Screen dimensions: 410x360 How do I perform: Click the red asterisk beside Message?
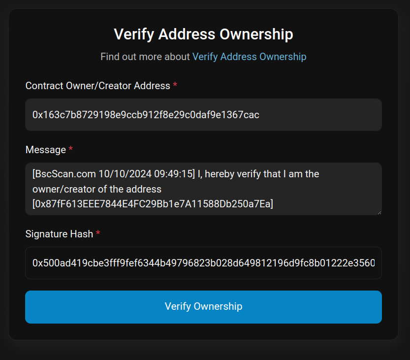[70, 150]
